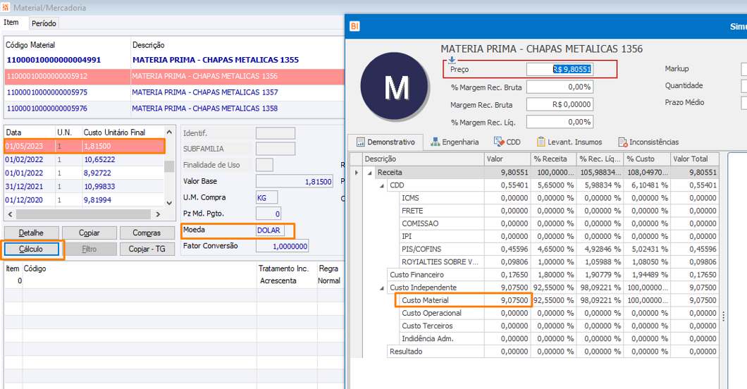The height and width of the screenshot is (389, 747).
Task: Click the vertical scrollbar thumb of date list
Action: coord(169,166)
